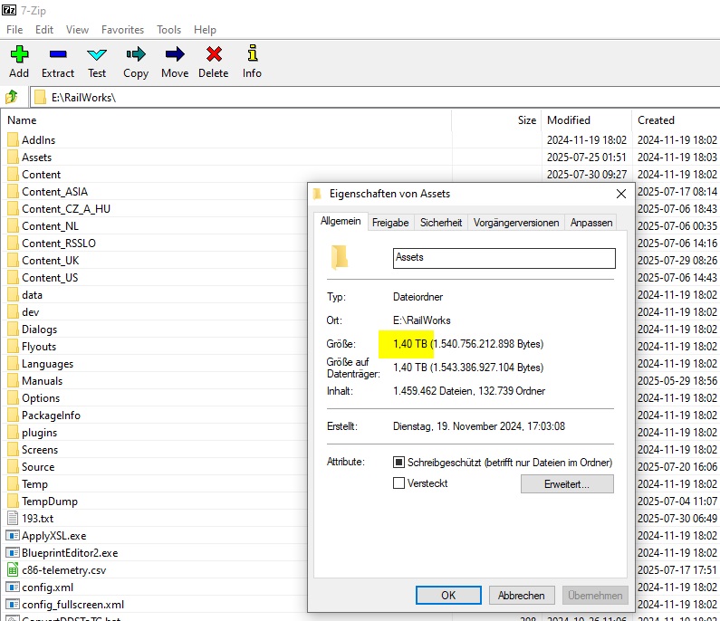Click the Abbrechen button
Viewport: 720px width, 621px height.
click(522, 596)
